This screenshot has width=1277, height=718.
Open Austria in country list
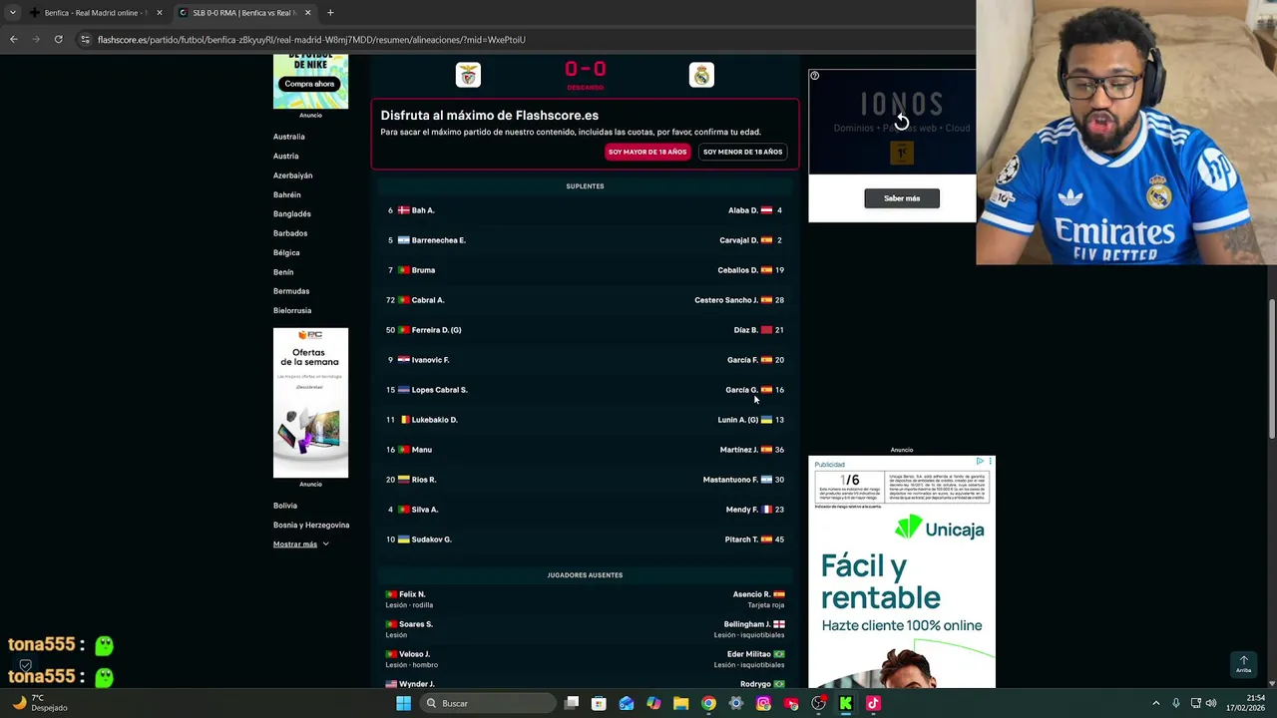(286, 156)
